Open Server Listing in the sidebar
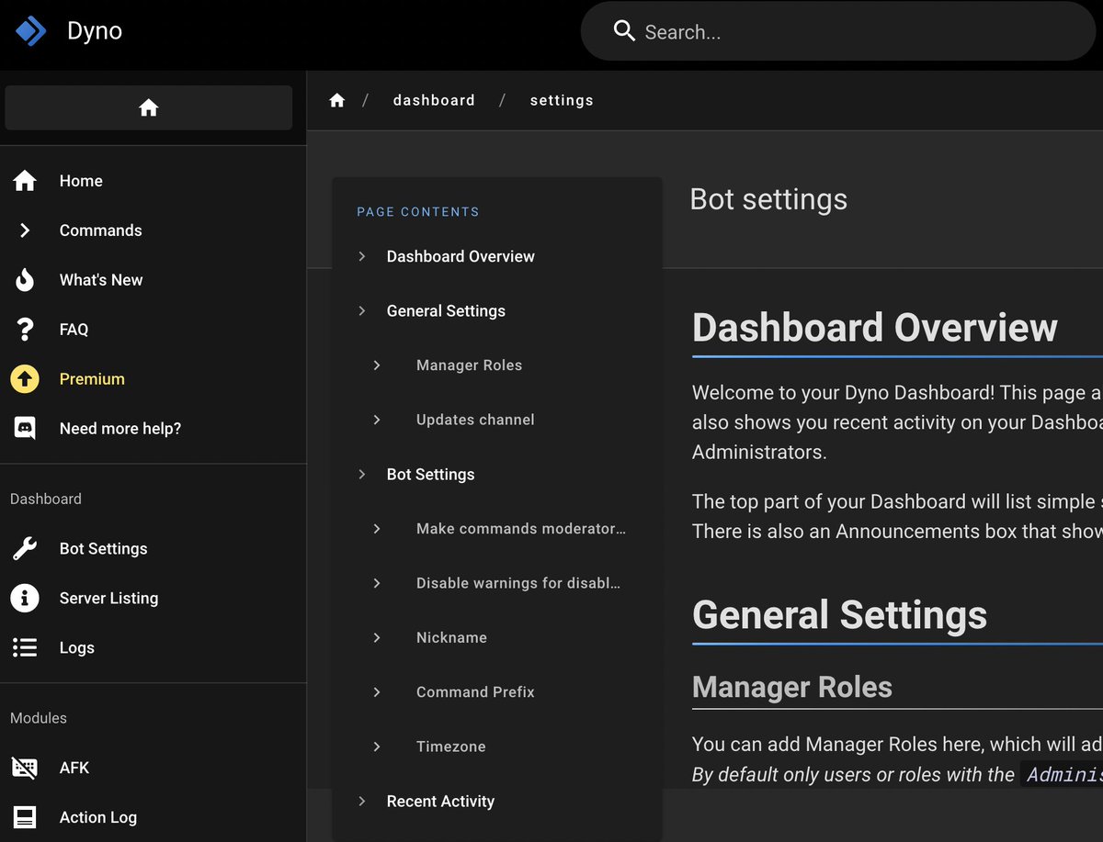This screenshot has height=842, width=1103. (x=109, y=599)
